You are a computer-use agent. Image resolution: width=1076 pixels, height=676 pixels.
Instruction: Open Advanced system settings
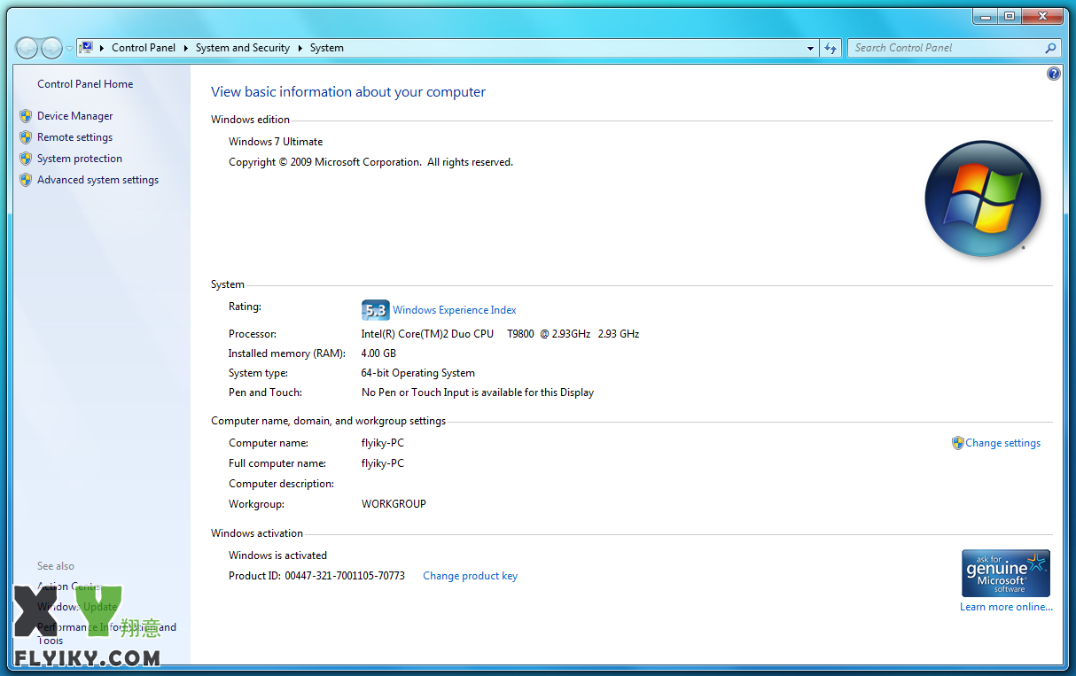click(98, 180)
